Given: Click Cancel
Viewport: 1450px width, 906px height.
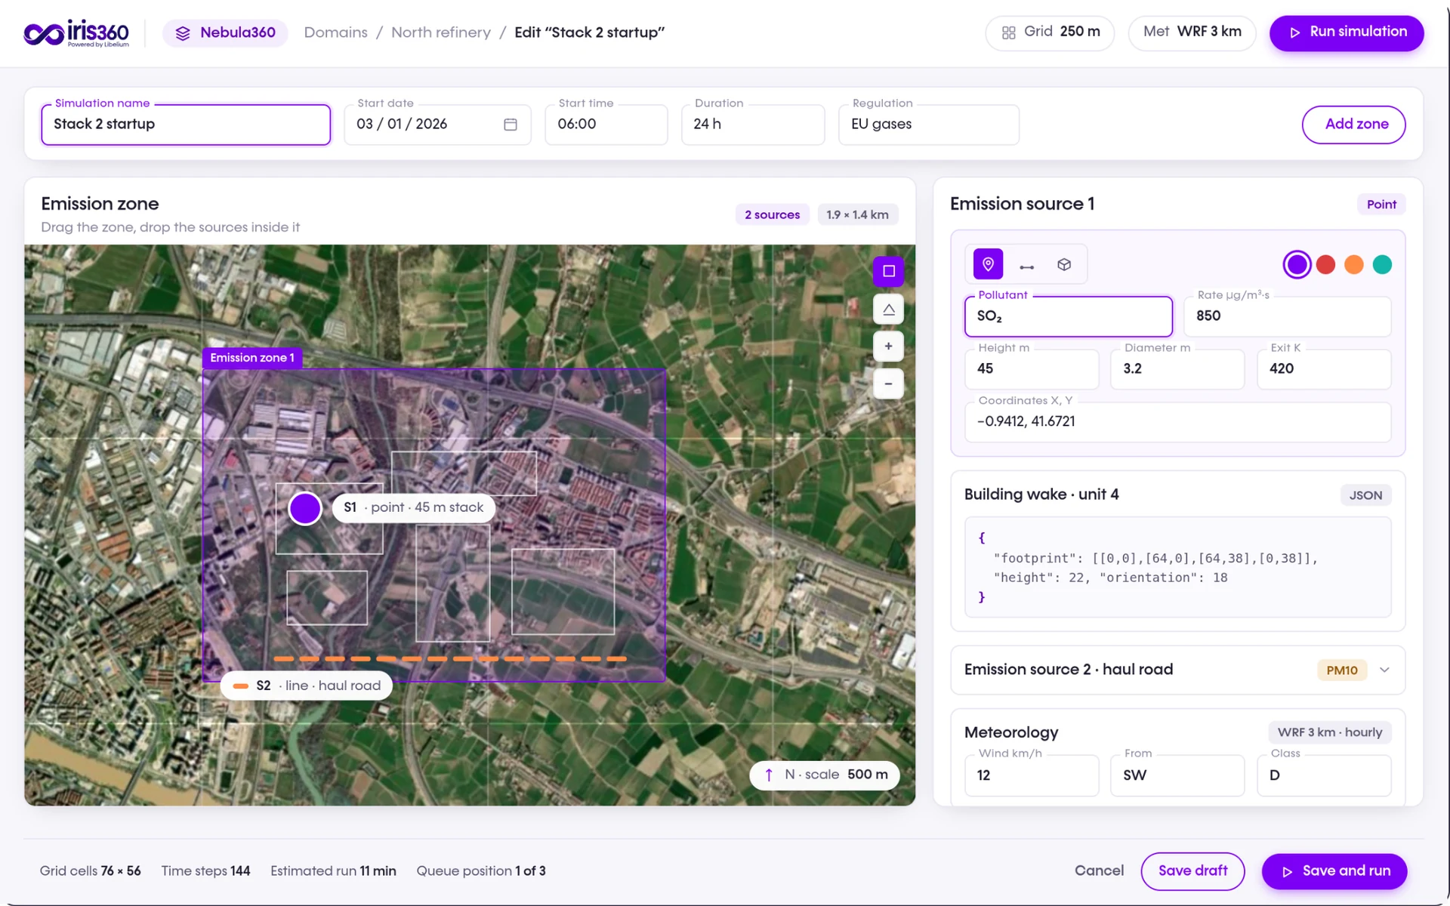Looking at the screenshot, I should pyautogui.click(x=1098, y=871).
